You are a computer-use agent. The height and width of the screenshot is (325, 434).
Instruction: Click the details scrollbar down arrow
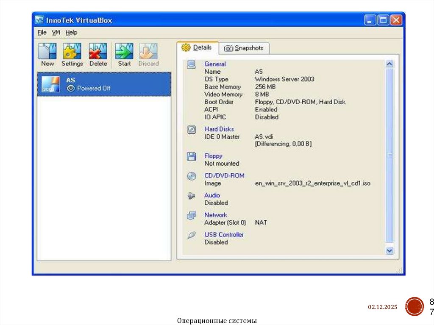pyautogui.click(x=389, y=250)
